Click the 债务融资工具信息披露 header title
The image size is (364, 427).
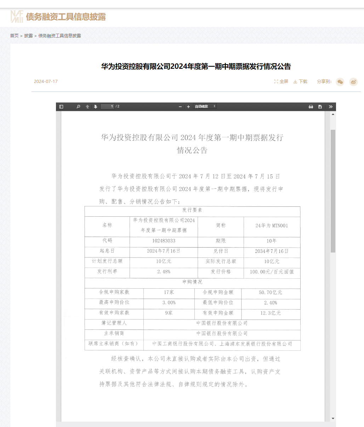[x=66, y=17]
